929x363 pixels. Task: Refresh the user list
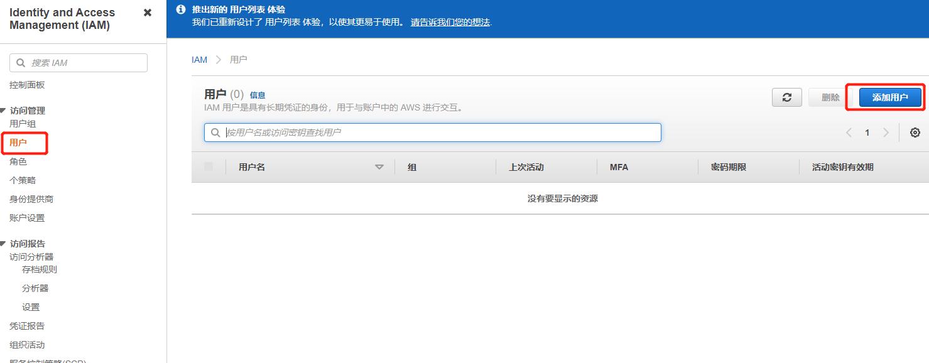click(786, 97)
